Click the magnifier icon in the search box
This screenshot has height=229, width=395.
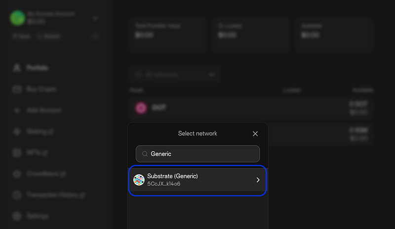[145, 153]
